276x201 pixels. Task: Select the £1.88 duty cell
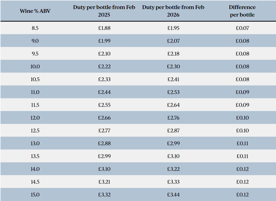[104, 28]
